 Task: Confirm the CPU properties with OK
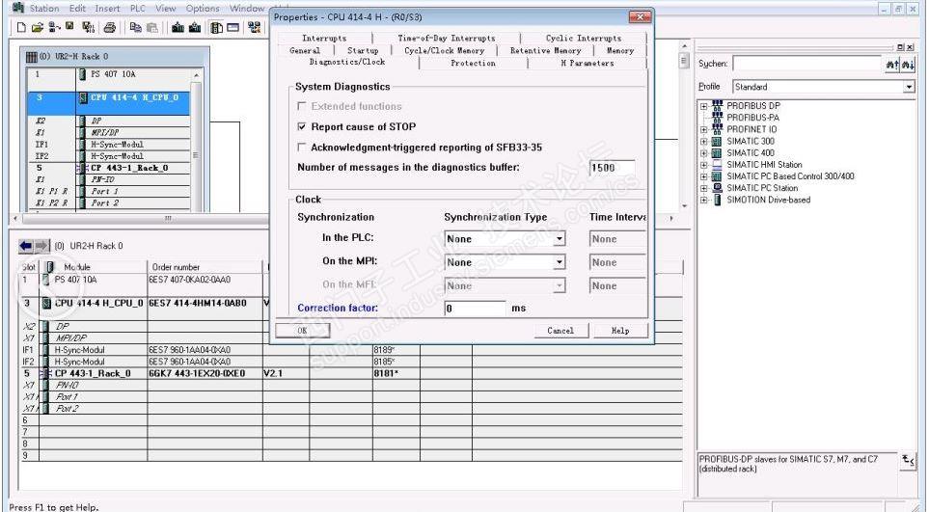point(302,331)
